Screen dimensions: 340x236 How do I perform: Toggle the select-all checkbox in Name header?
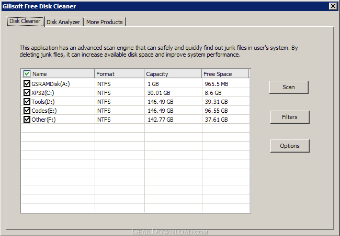point(27,73)
